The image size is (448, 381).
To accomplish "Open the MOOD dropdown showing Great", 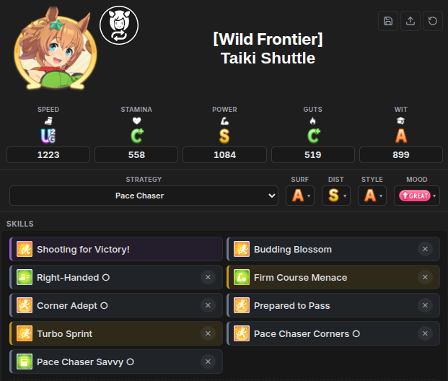I will coord(416,196).
